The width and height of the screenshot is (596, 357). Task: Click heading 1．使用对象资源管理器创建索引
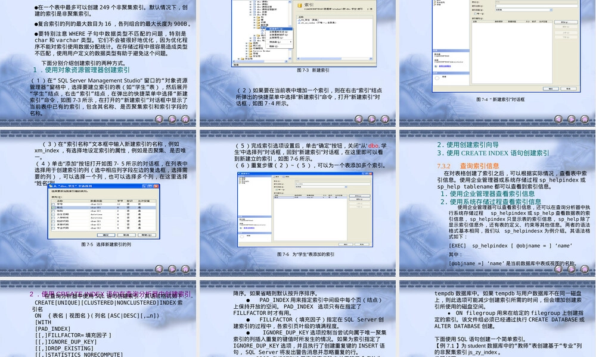[x=81, y=70]
